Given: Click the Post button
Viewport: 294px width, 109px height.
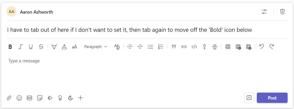Looking at the screenshot, I should [x=272, y=98].
